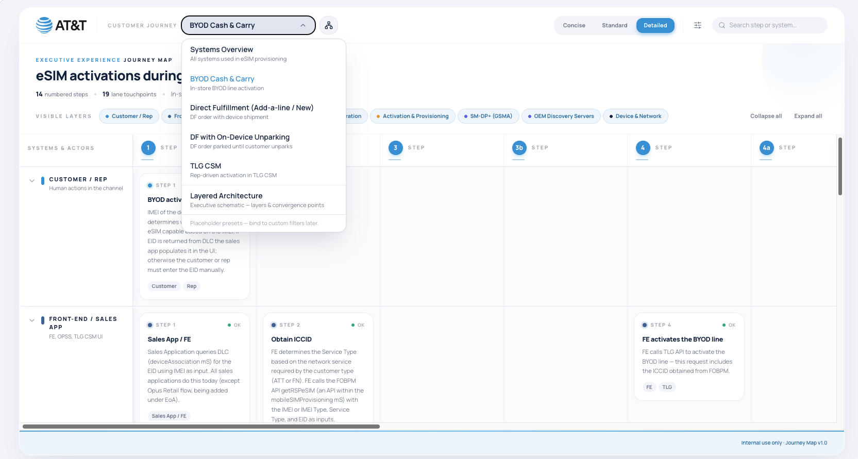This screenshot has width=858, height=459.
Task: Choose Direct Fulfillment (Add-a-line / New)
Action: [x=264, y=112]
